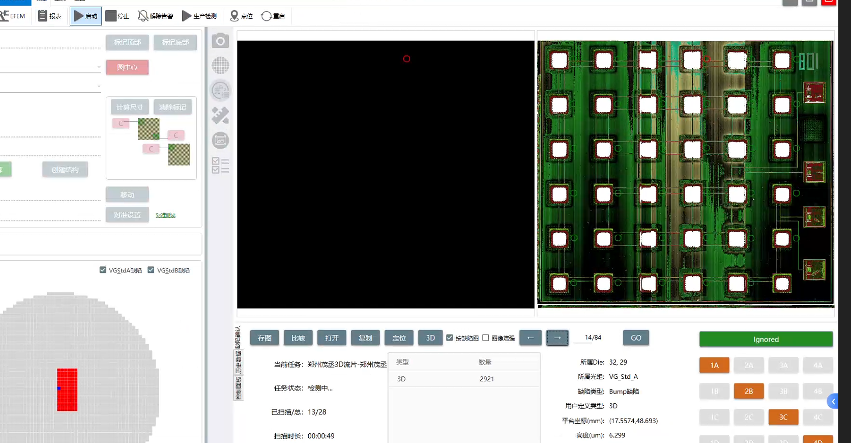Toggle the VGStdA缺陷 checkbox

point(103,270)
